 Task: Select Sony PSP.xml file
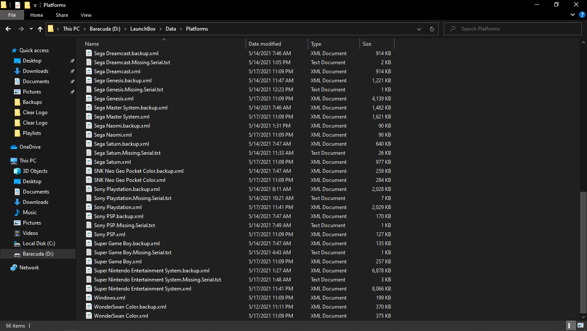[x=110, y=234]
